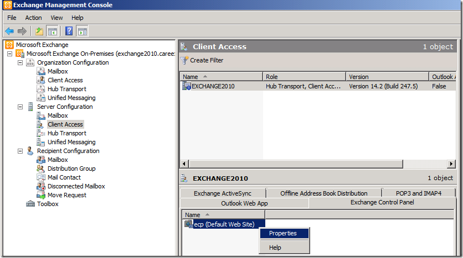463x258 pixels.
Task: Click the Organization Unified Messaging icon
Action: point(41,98)
